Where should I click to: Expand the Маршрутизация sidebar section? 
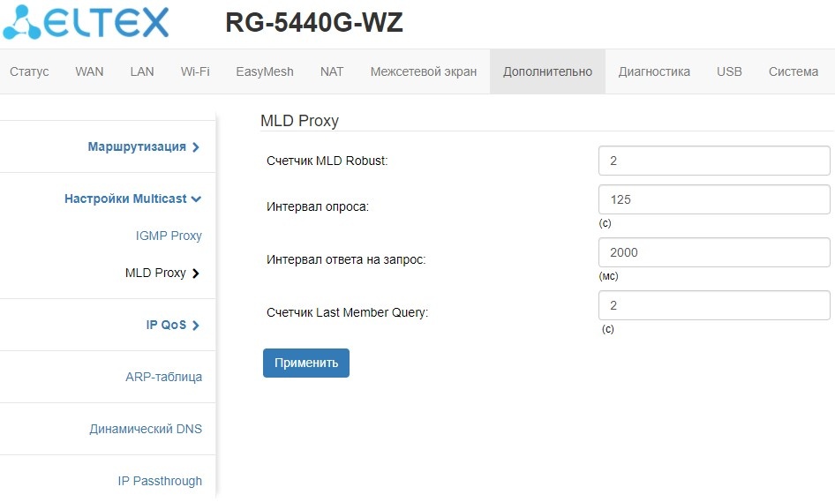click(143, 146)
